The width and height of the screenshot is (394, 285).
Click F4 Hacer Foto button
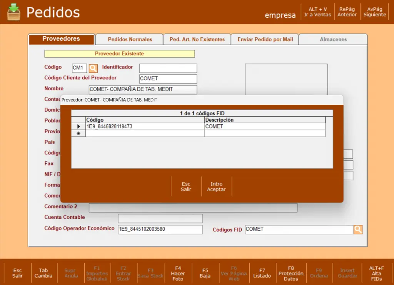point(178,273)
